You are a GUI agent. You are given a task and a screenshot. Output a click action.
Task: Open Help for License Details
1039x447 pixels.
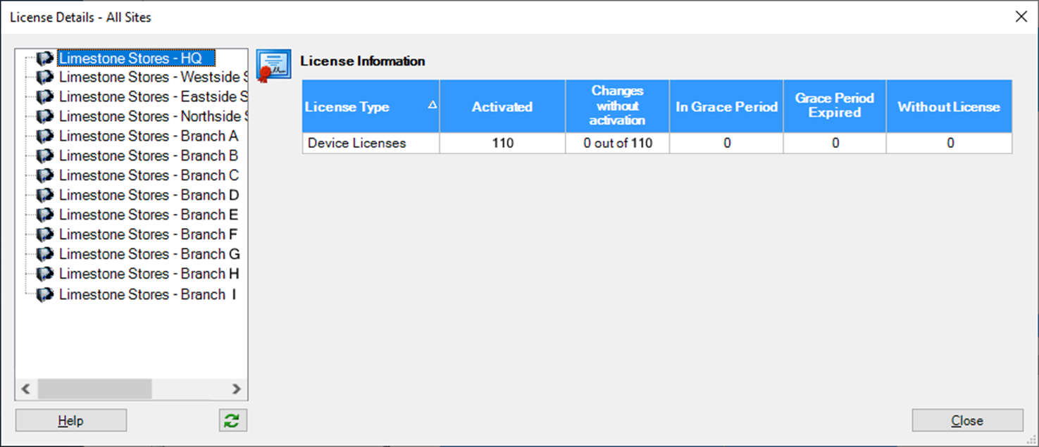(x=70, y=420)
